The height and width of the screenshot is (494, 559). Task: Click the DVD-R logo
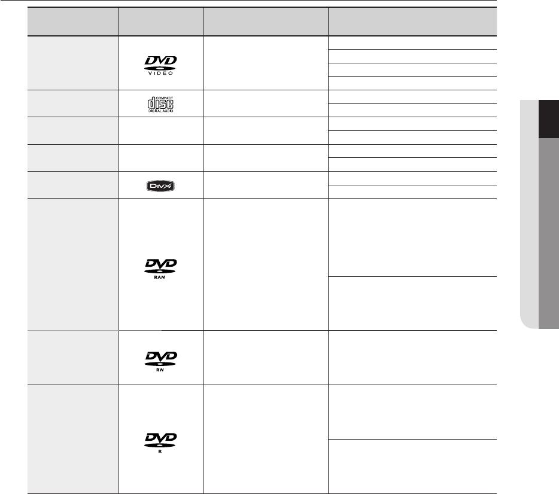[160, 441]
